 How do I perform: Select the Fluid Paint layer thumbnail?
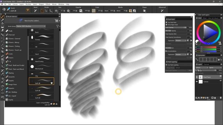click(201, 77)
